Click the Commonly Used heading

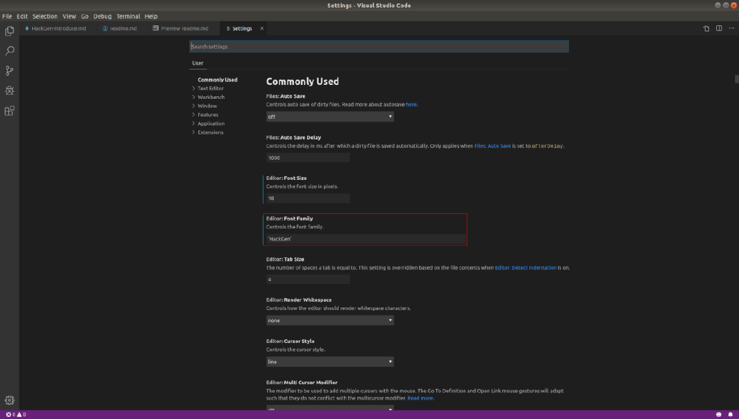303,82
